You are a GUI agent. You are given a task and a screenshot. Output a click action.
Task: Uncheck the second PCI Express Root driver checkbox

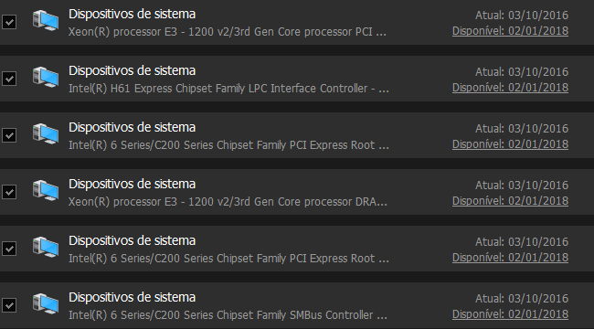click(9, 249)
